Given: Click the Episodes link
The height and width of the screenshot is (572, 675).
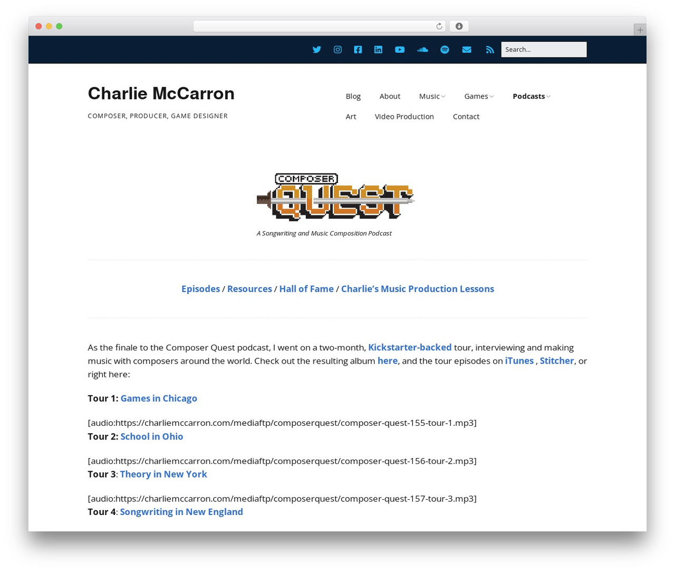Looking at the screenshot, I should [x=200, y=289].
